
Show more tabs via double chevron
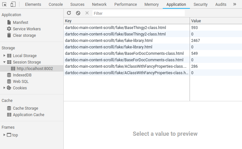point(235,4)
